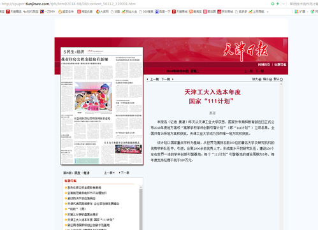Expand the address bar dropdown arrow
This screenshot has width=318, height=230.
(x=284, y=4)
